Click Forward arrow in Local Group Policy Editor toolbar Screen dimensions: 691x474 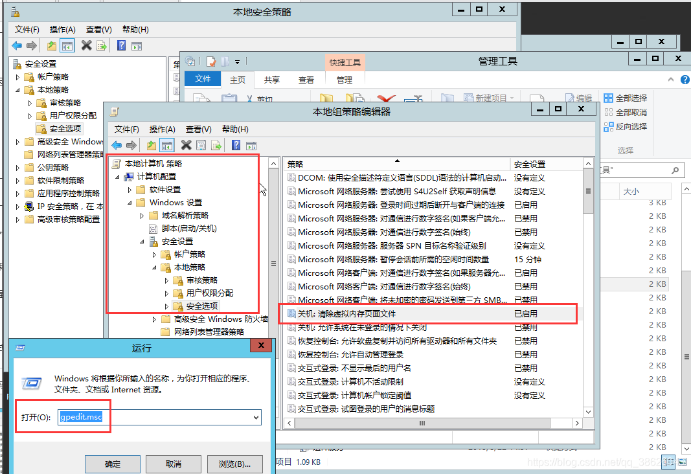tap(131, 145)
